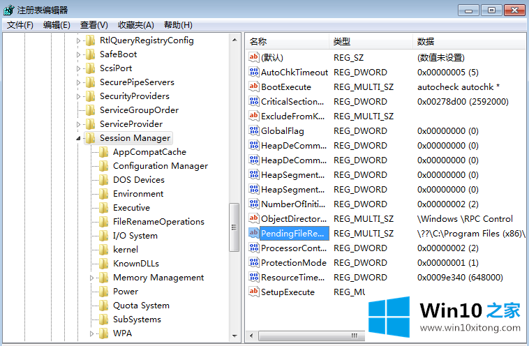529x346 pixels.
Task: Expand the WPA registry key
Action: [x=92, y=333]
